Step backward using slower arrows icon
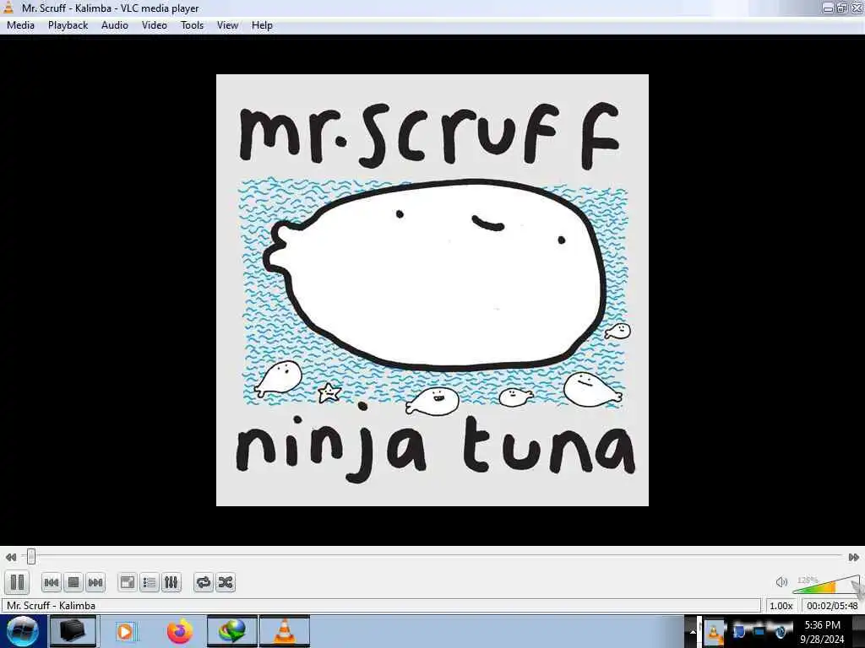 pyautogui.click(x=10, y=557)
